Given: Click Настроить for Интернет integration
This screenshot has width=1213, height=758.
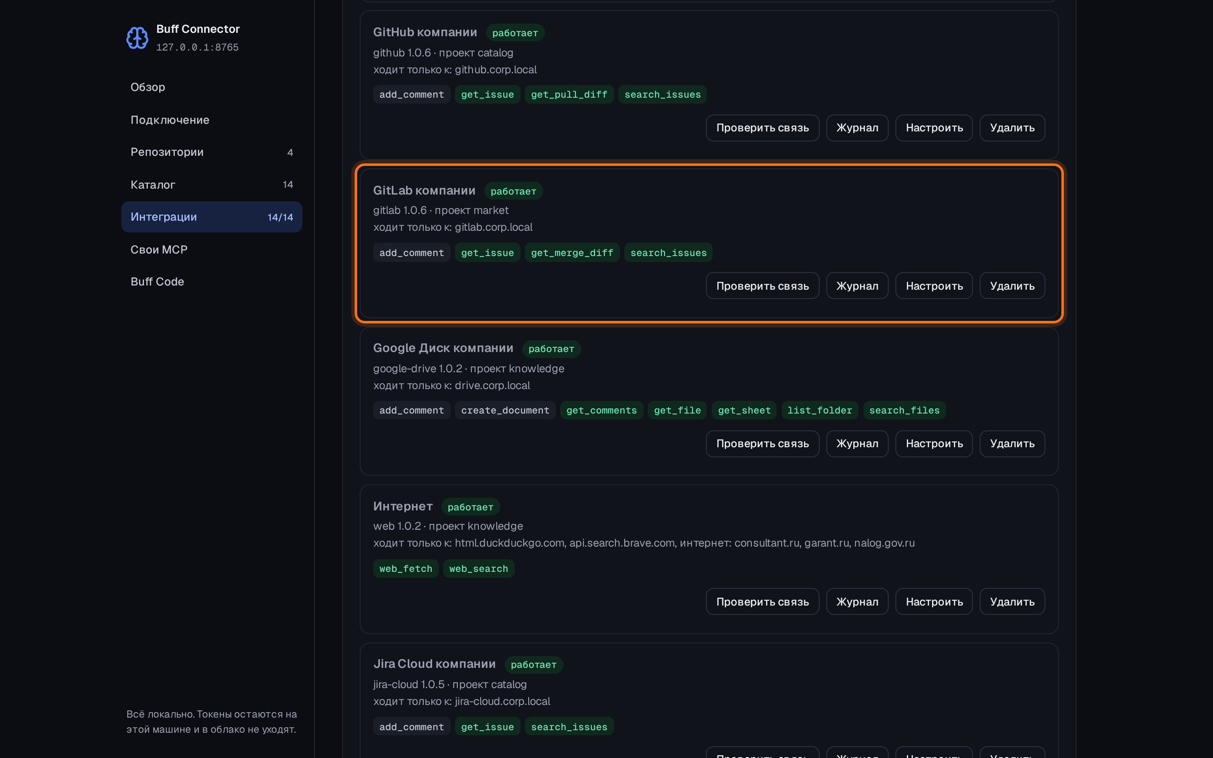Looking at the screenshot, I should click(x=934, y=602).
